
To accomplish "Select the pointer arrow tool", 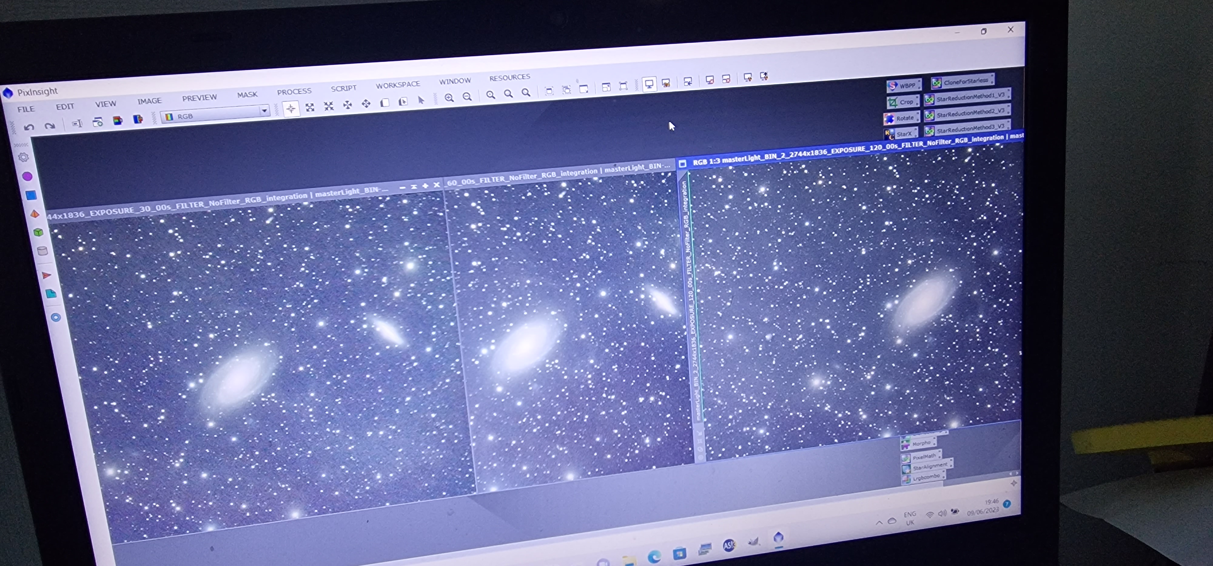I will 421,100.
